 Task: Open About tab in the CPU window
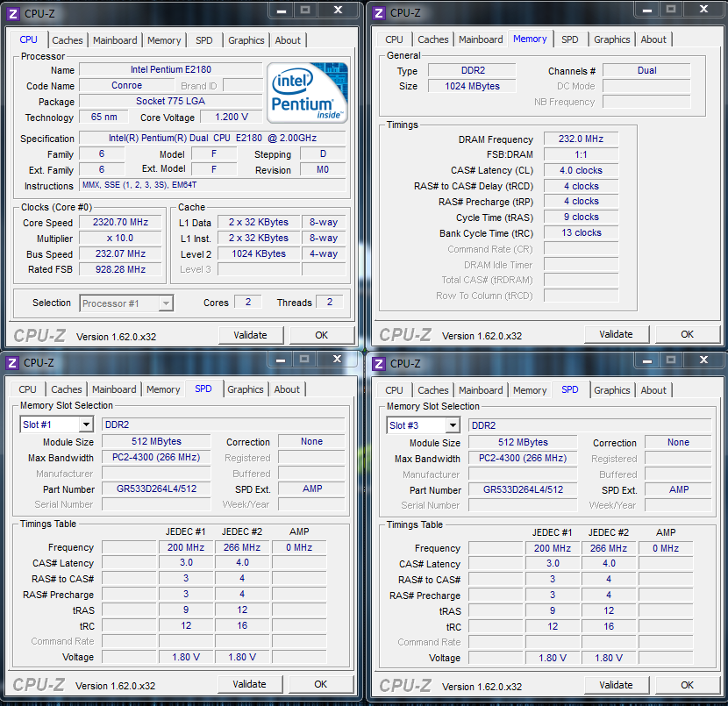coord(288,40)
